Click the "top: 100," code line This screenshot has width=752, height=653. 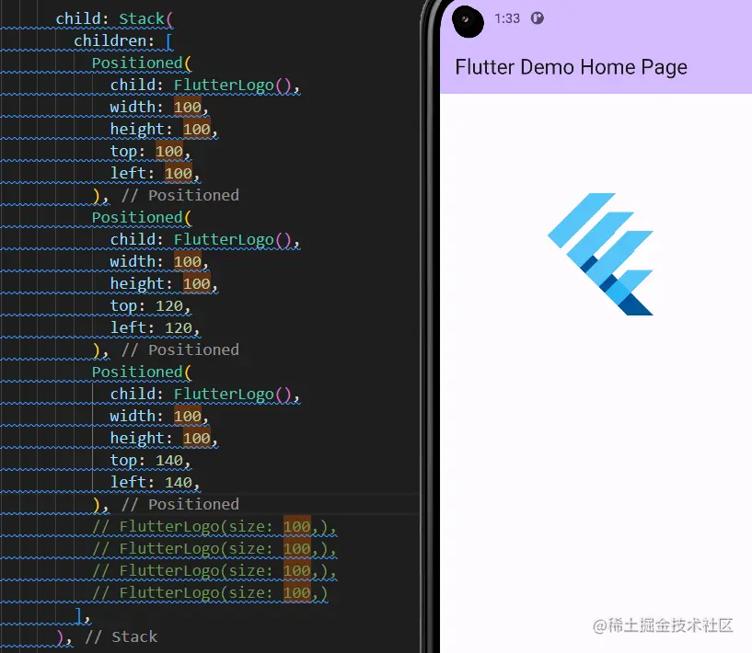click(151, 152)
